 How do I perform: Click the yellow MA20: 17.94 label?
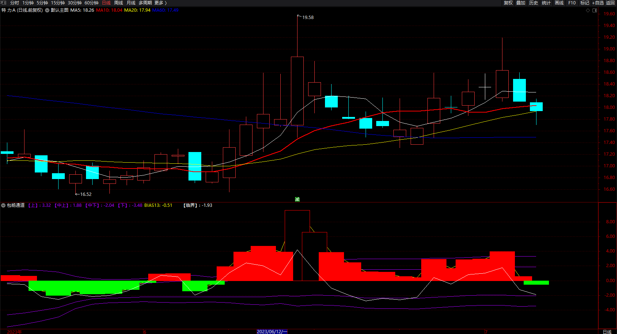(x=137, y=10)
